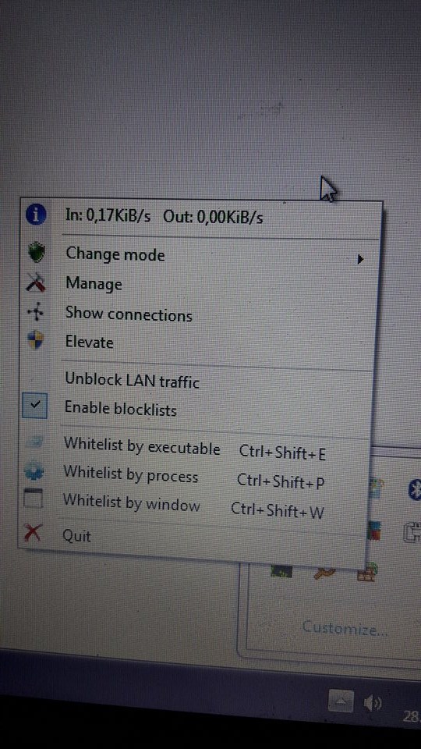Viewport: 421px width, 749px height.
Task: Click the crossed tools Manage icon
Action: [x=36, y=284]
